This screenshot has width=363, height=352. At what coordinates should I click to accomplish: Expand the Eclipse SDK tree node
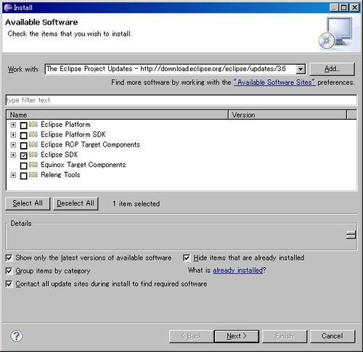click(x=13, y=155)
